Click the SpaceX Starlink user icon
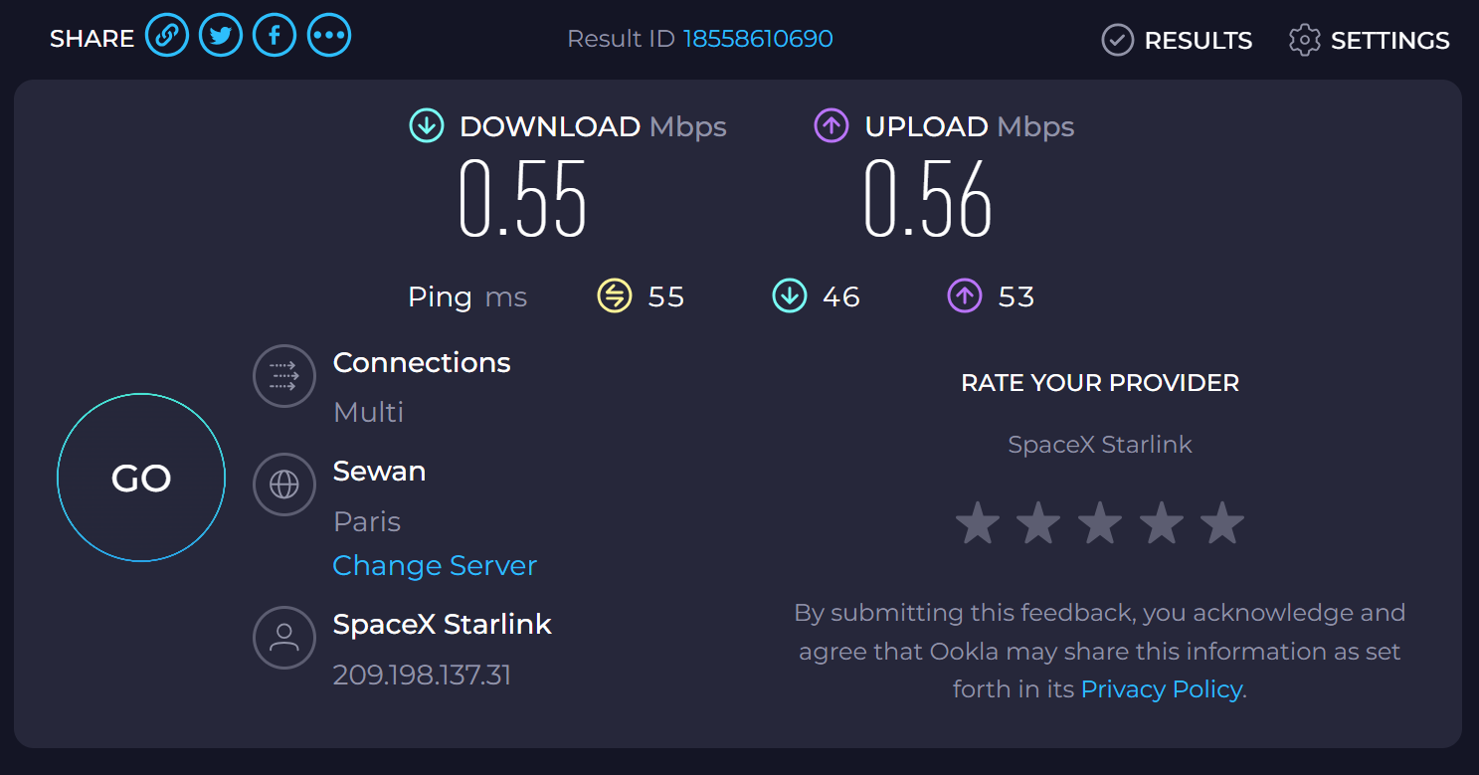1479x775 pixels. click(284, 637)
